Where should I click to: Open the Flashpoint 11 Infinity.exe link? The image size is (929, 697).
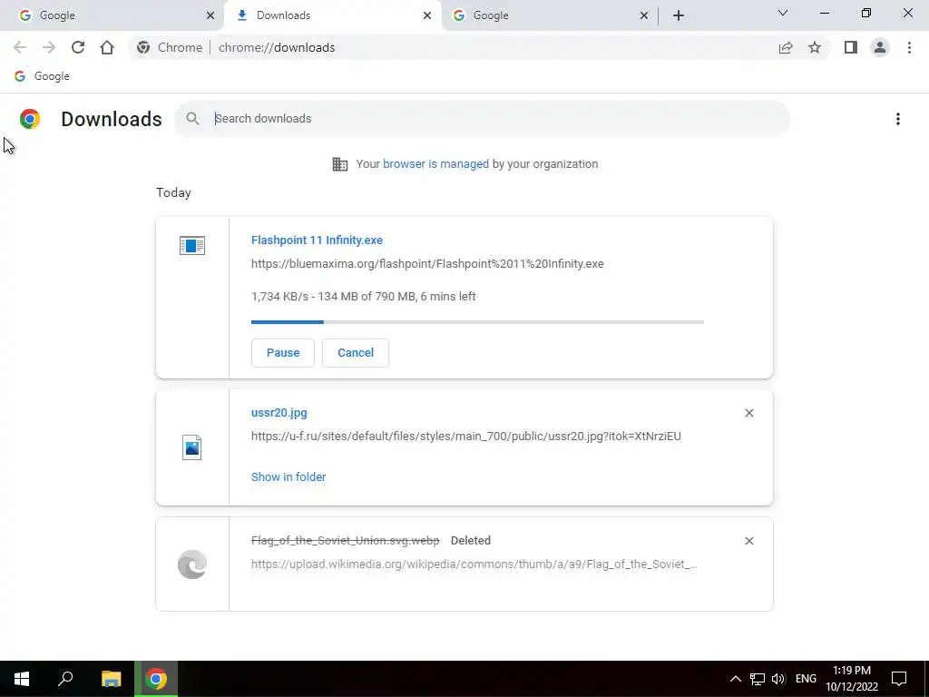click(x=317, y=240)
